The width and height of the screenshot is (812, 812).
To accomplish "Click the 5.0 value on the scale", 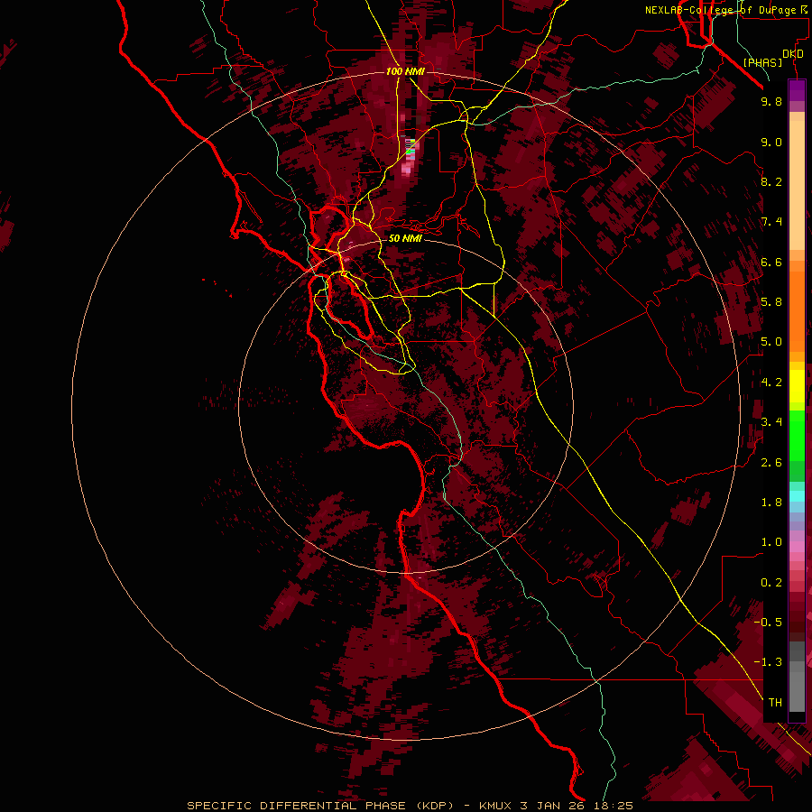I will pos(771,342).
